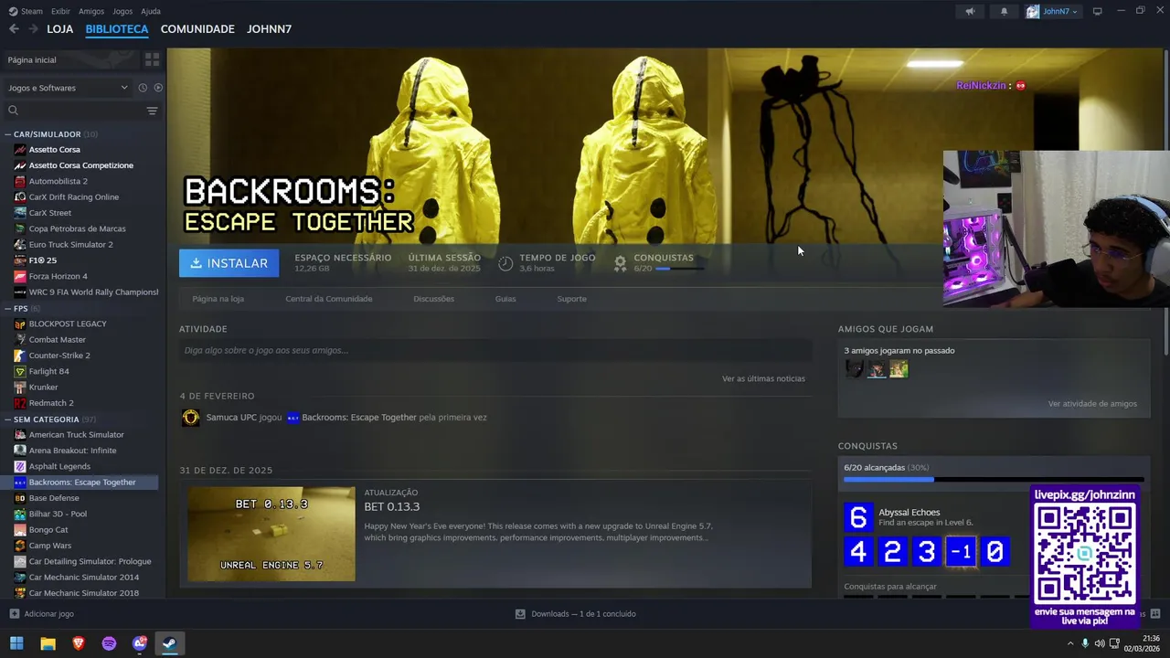Open Samuca UPC friend avatar in activity
This screenshot has width=1170, height=658.
click(x=190, y=418)
